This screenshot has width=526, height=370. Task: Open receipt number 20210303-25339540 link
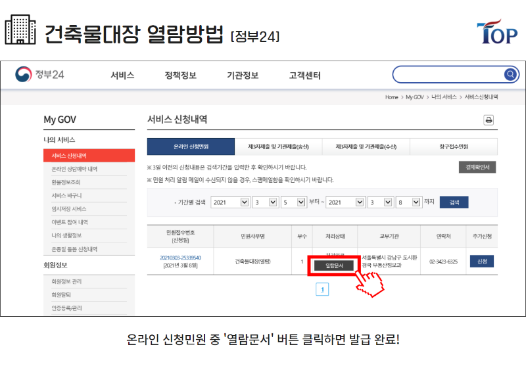point(180,258)
